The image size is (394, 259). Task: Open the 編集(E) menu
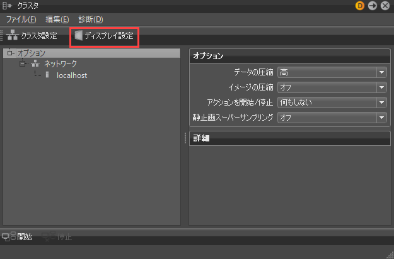pos(57,19)
